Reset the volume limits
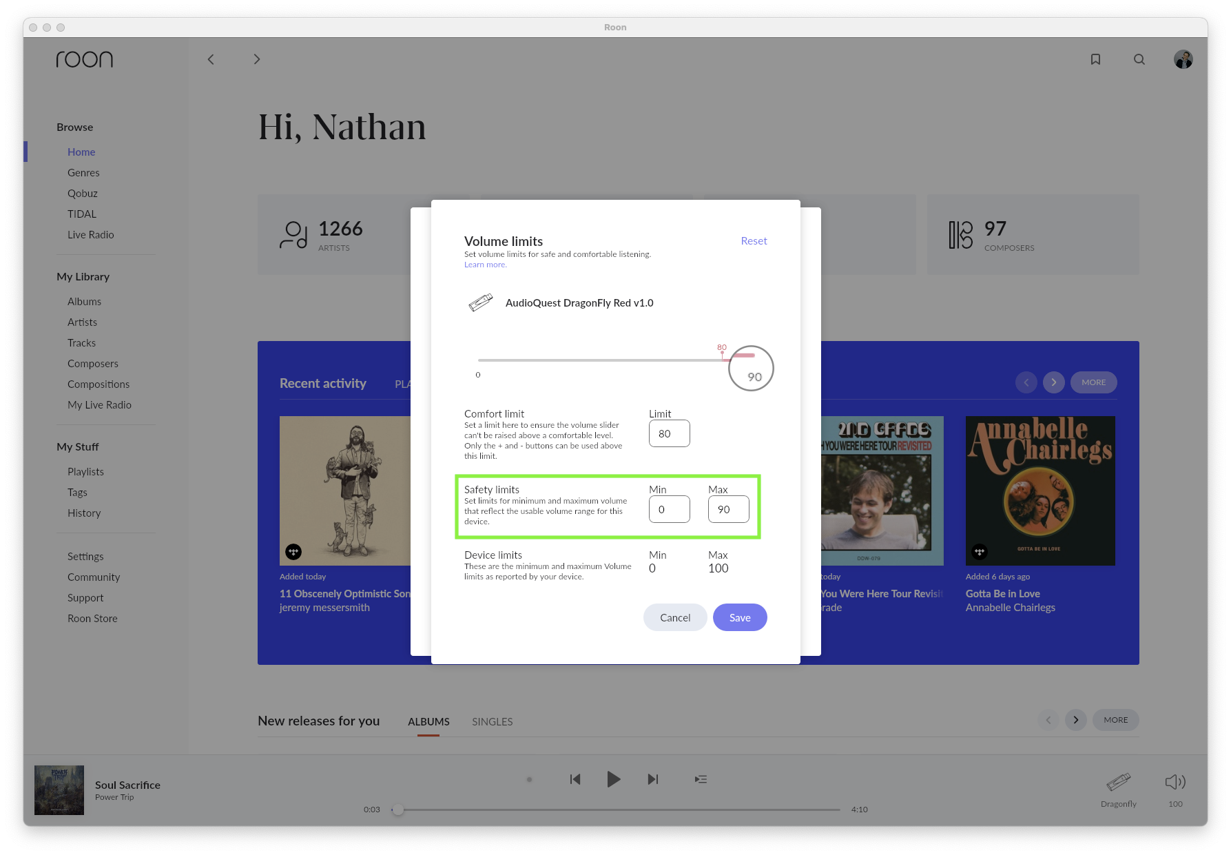Image resolution: width=1231 pixels, height=855 pixels. pos(754,241)
